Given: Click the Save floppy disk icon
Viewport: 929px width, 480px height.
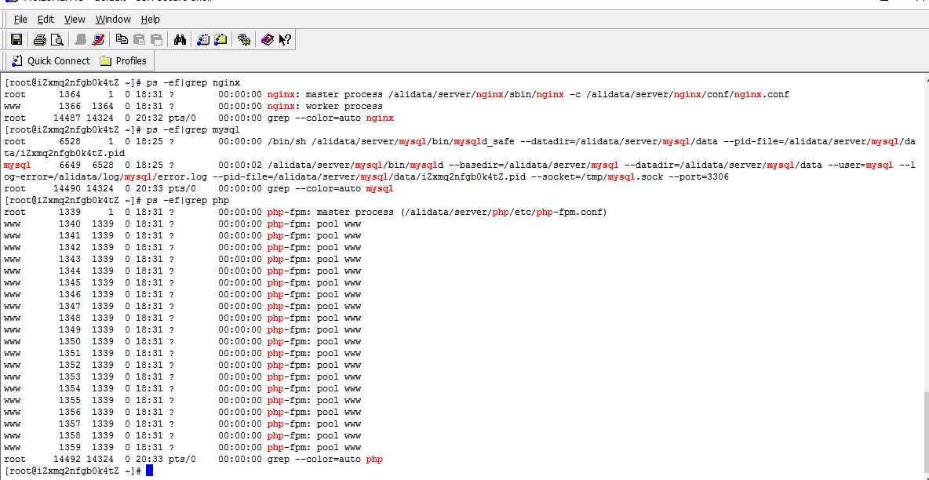Looking at the screenshot, I should [x=16, y=40].
